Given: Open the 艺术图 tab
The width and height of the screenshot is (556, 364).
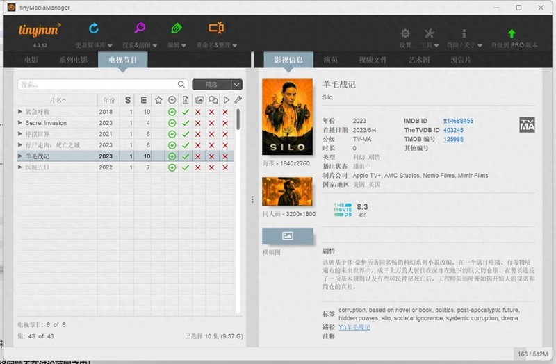Looking at the screenshot, I should [419, 60].
